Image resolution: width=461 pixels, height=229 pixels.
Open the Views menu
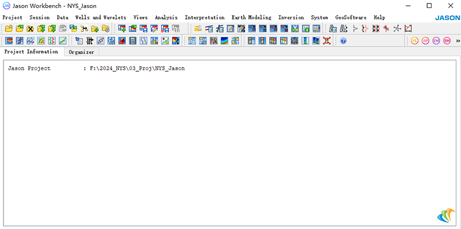coord(141,18)
